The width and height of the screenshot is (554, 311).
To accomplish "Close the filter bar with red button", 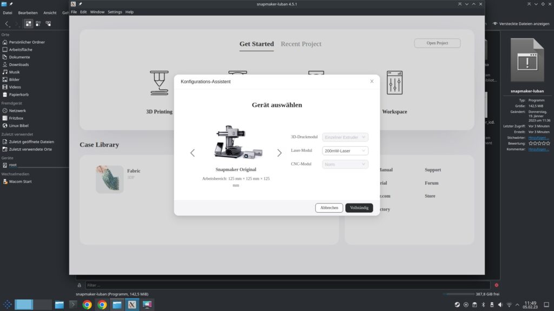I will (x=497, y=285).
